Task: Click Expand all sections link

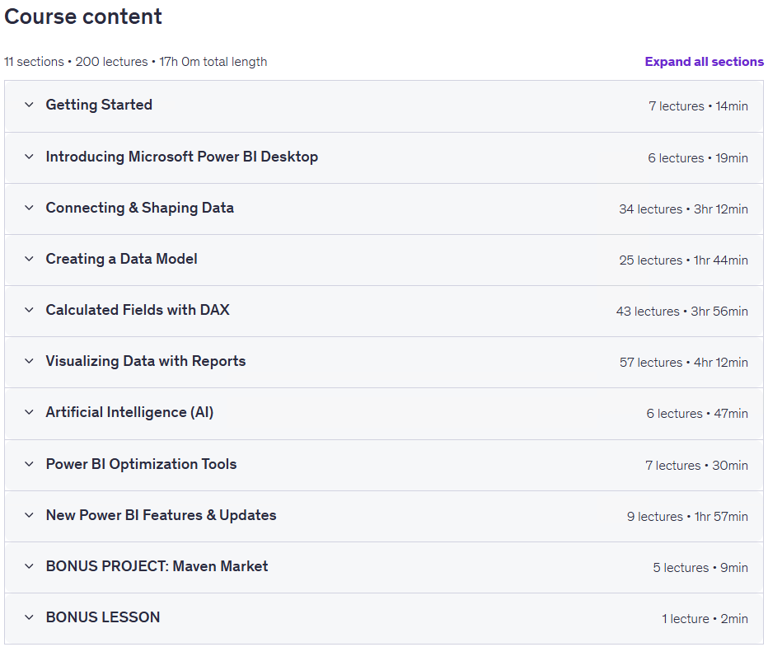Action: point(704,62)
